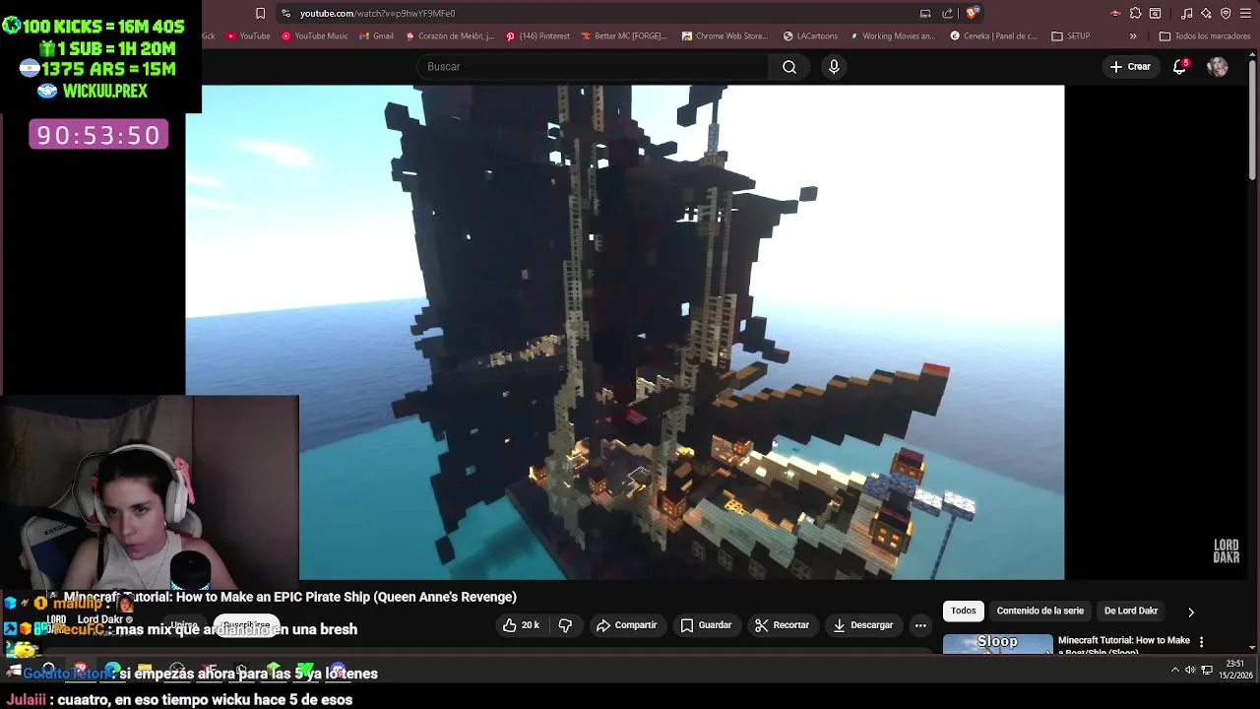The width and height of the screenshot is (1260, 709).
Task: Open the three-dot more actions button under the video
Action: 920,625
